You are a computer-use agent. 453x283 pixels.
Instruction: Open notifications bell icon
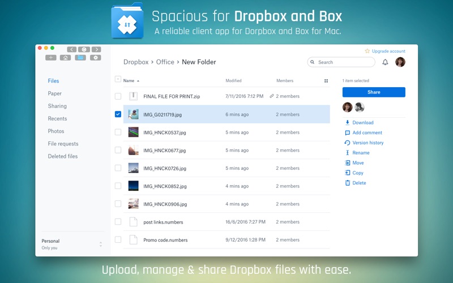[x=385, y=62]
